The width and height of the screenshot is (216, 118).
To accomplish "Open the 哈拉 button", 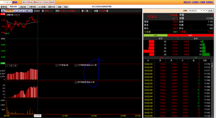I will [47, 2].
